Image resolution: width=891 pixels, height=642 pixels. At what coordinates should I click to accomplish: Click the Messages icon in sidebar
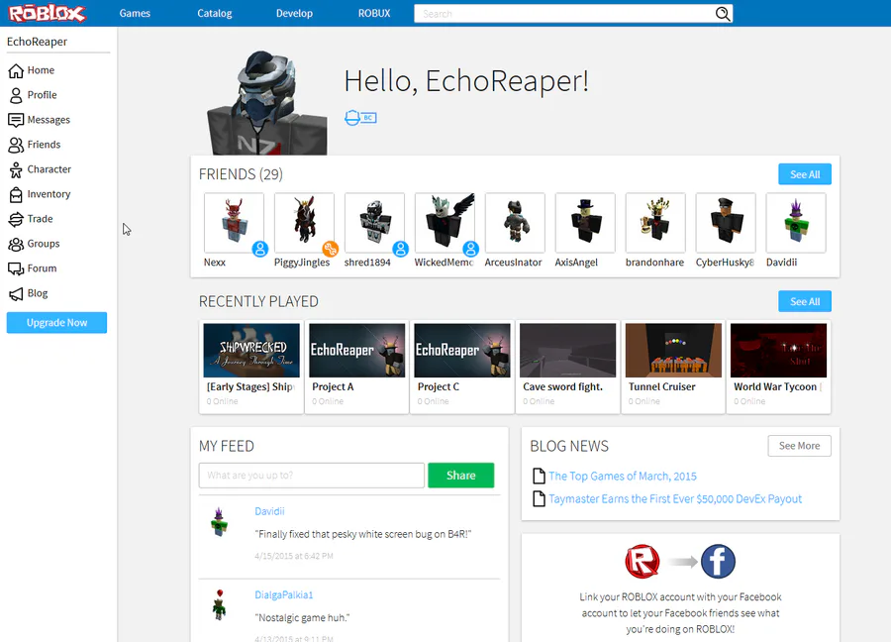16,120
